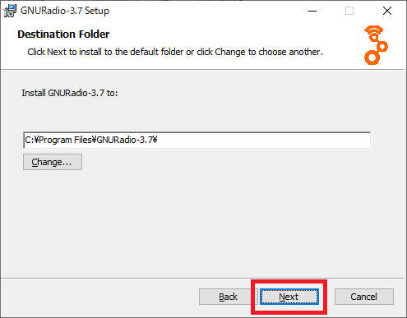
Task: Click the installer icon in the title bar
Action: pos(10,11)
